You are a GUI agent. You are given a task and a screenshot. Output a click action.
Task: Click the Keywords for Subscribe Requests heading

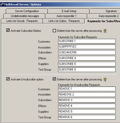click(x=78, y=37)
